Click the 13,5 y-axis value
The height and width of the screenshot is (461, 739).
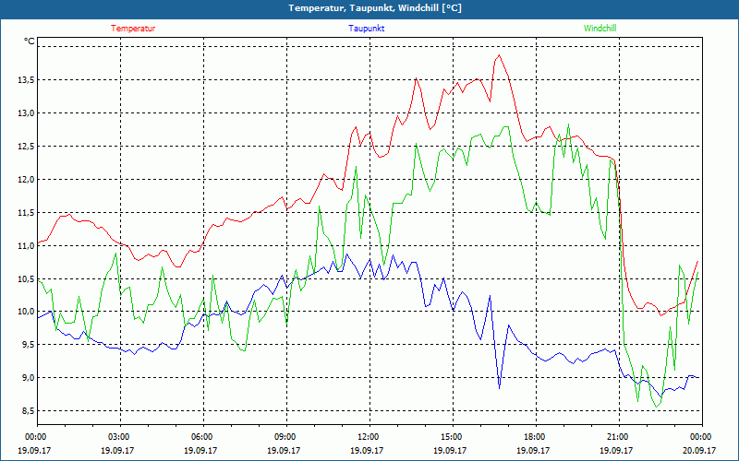point(26,80)
